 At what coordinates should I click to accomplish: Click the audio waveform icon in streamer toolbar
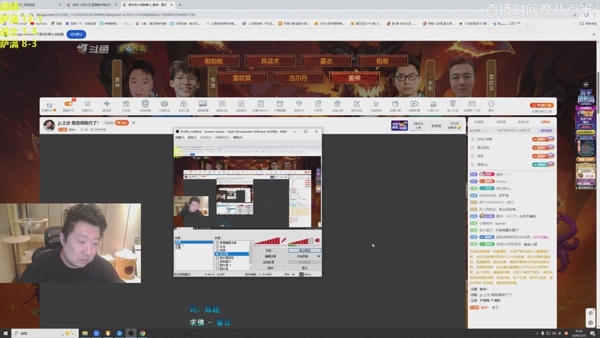click(x=106, y=104)
